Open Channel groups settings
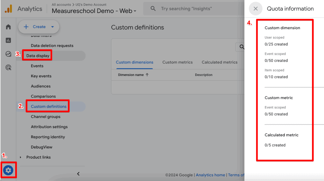The width and height of the screenshot is (324, 181). (46, 117)
